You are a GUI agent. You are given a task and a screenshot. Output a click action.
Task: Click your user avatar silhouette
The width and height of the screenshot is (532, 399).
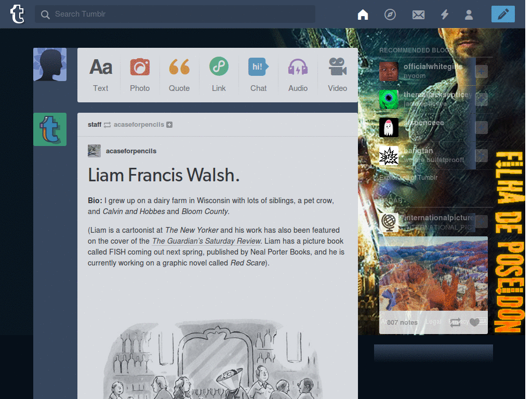pos(50,64)
